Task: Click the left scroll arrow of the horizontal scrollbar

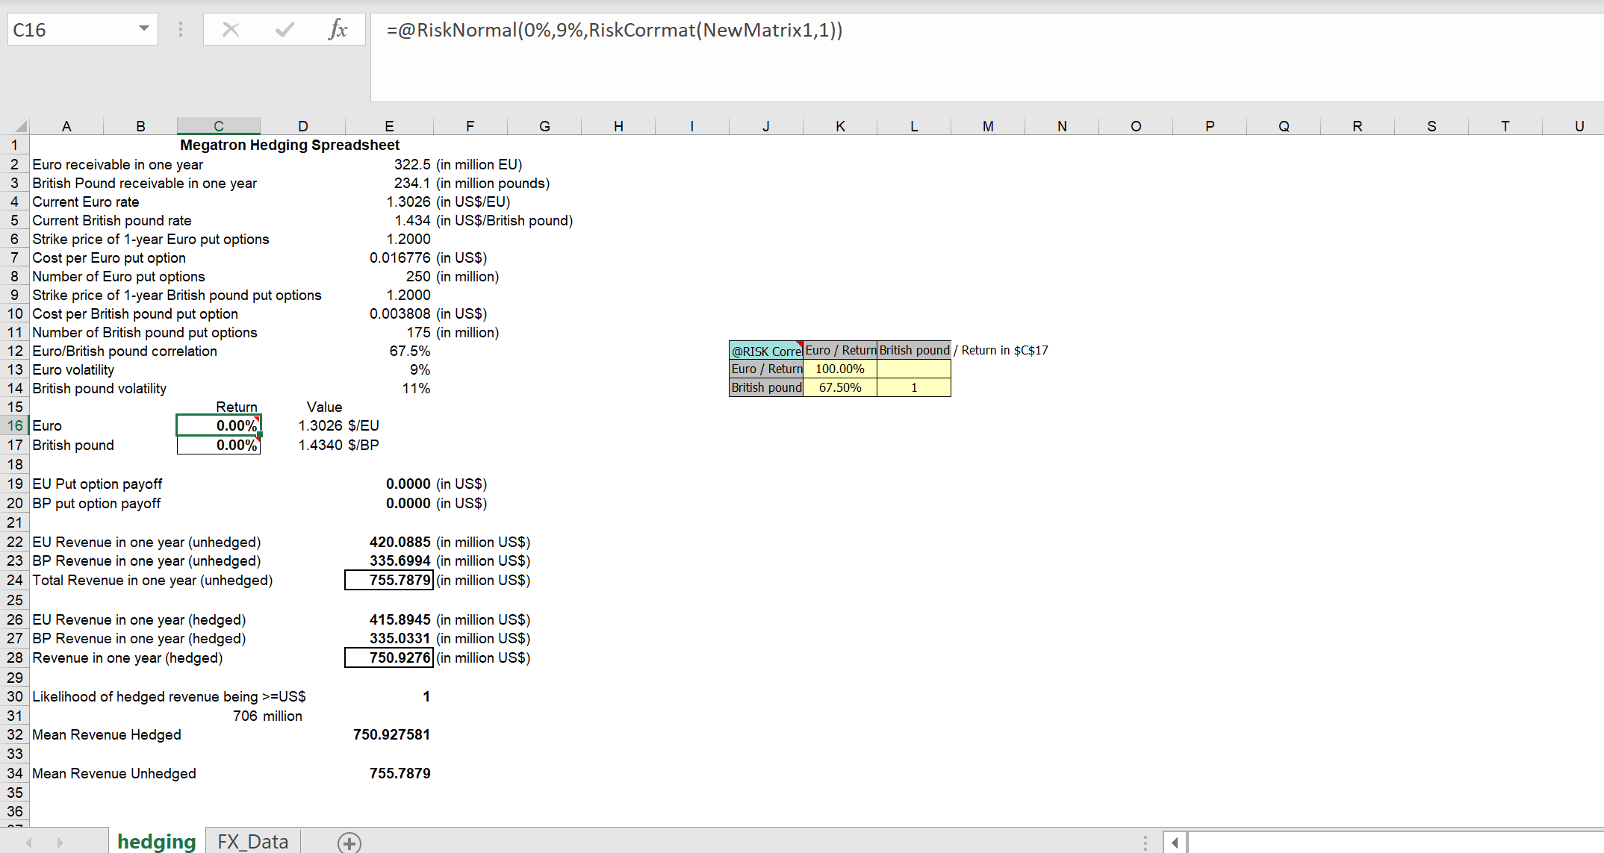Action: pyautogui.click(x=1175, y=842)
